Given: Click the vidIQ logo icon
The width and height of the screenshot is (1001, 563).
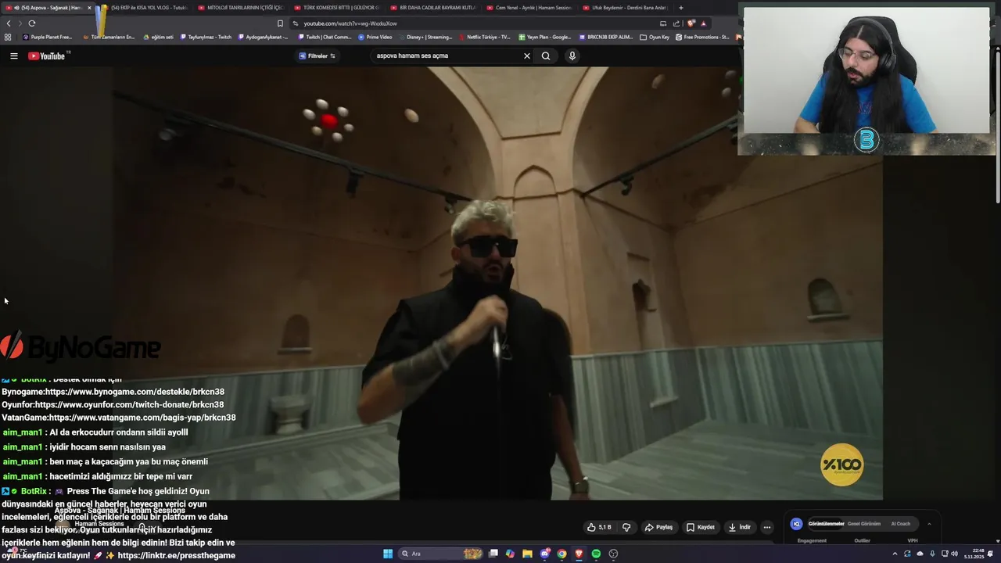Looking at the screenshot, I should click(796, 524).
